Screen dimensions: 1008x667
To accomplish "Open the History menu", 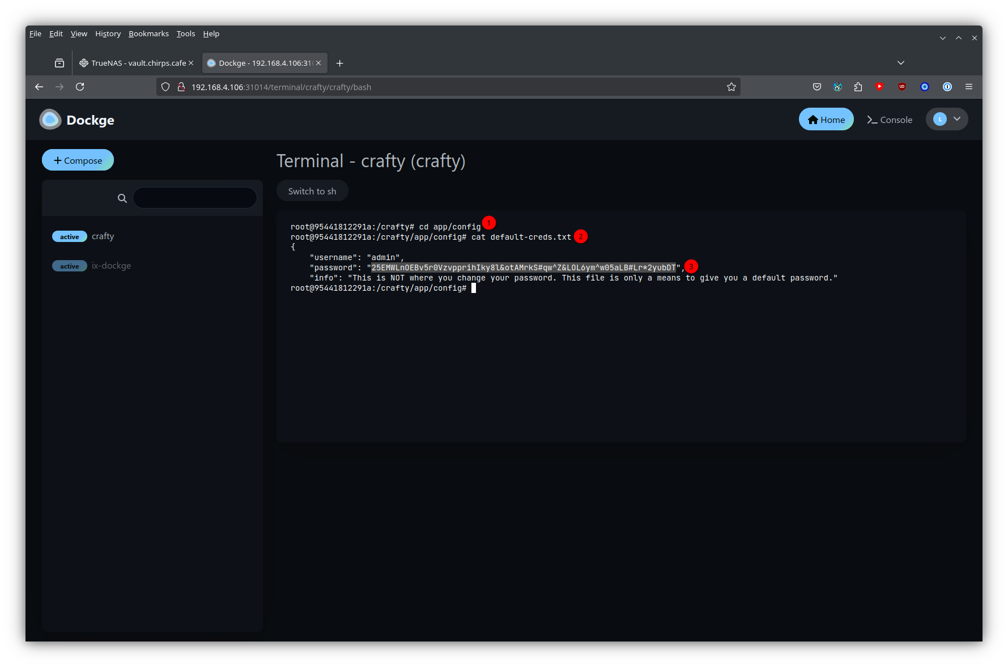I will tap(108, 34).
